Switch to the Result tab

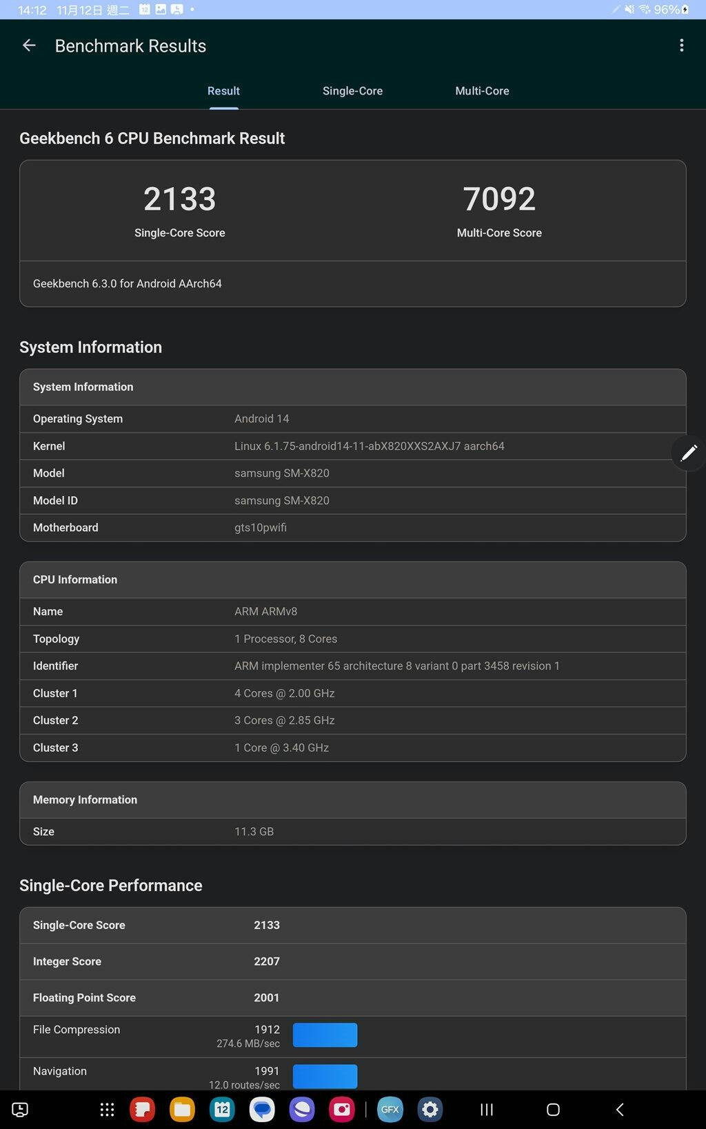[223, 91]
